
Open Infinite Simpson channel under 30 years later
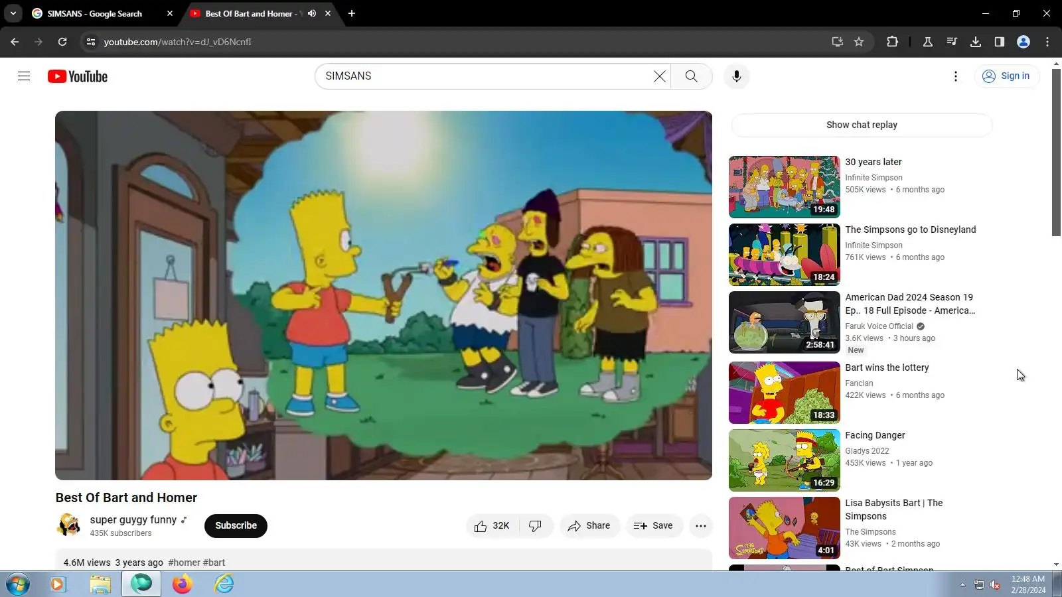(x=873, y=178)
